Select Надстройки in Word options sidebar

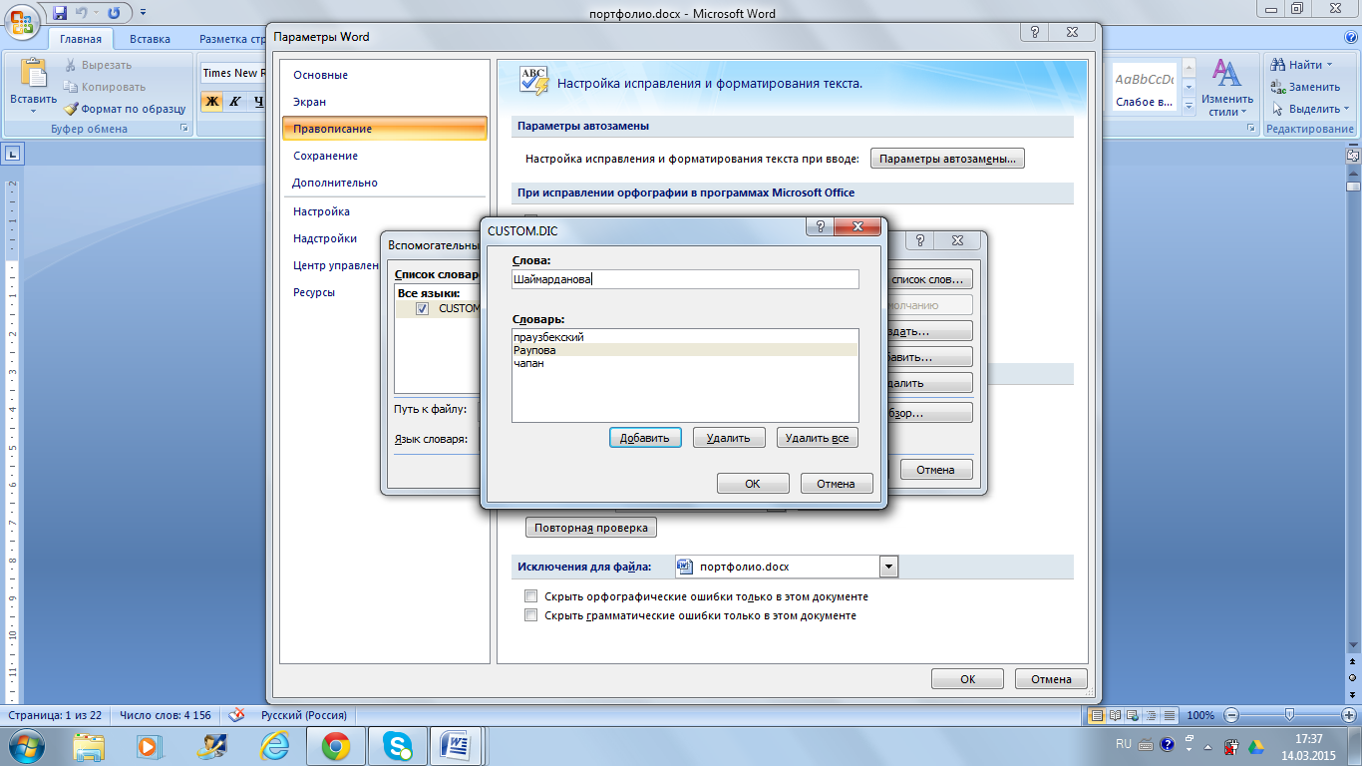(x=384, y=238)
